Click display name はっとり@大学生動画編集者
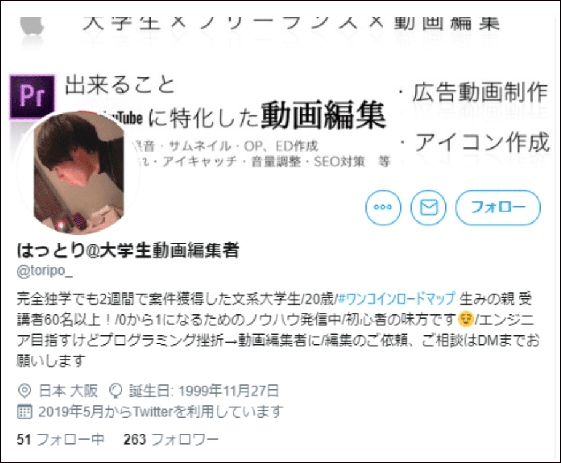This screenshot has height=463, width=561. click(x=128, y=251)
